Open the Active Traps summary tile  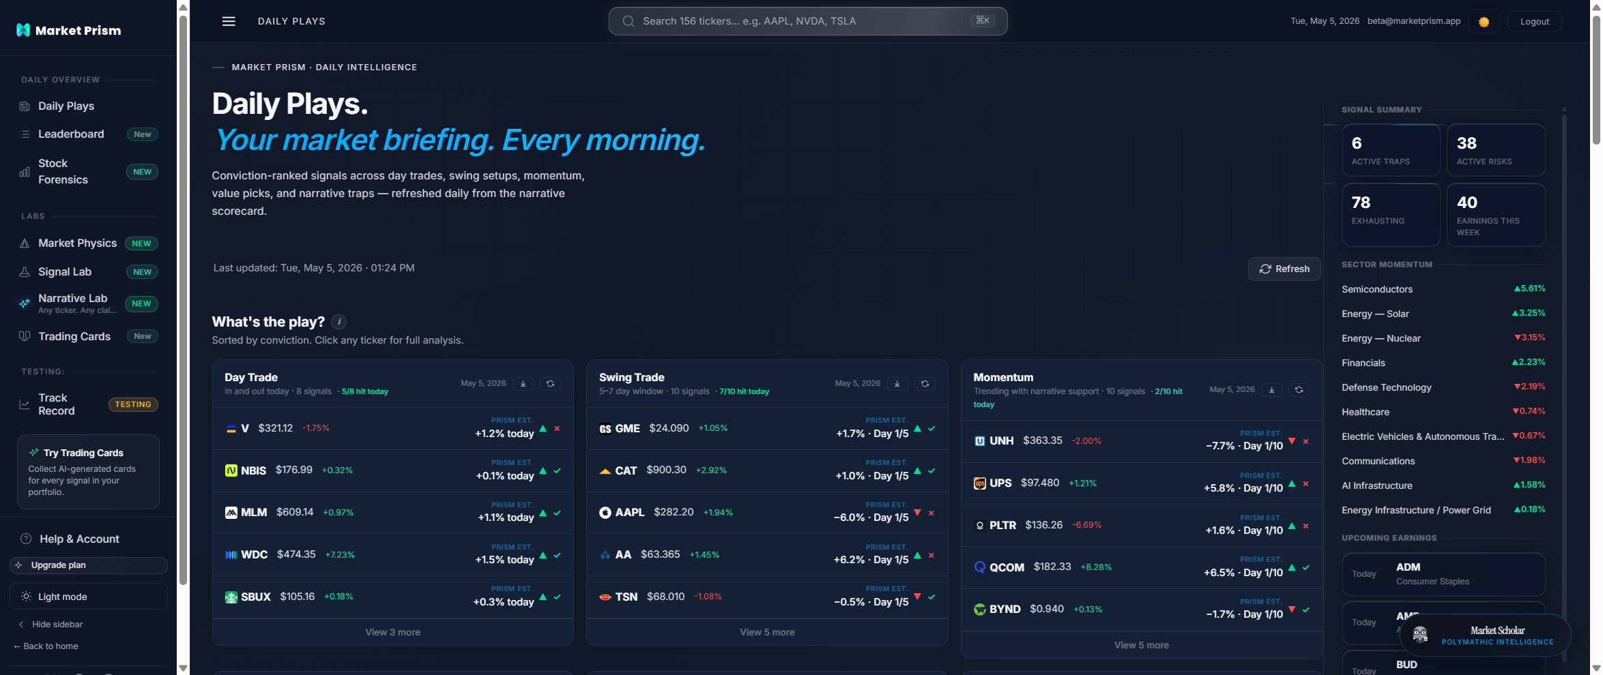point(1391,150)
